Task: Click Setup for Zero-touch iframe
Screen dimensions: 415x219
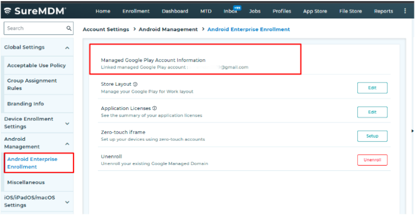Action: [372, 136]
